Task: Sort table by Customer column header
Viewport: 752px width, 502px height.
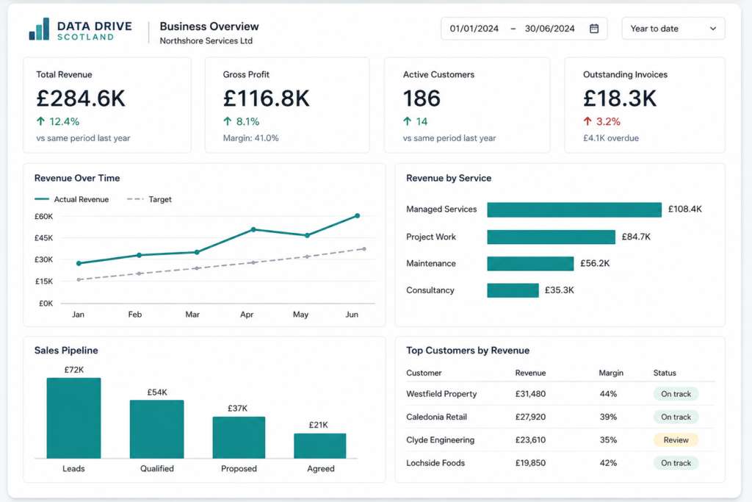Action: 424,373
